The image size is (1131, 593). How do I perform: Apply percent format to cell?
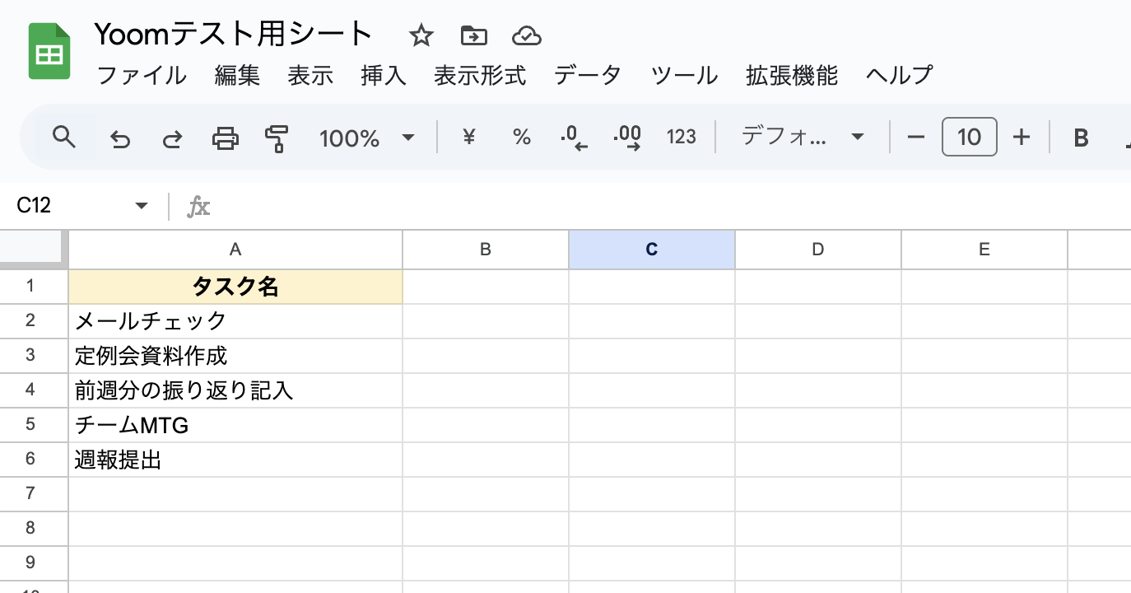click(x=521, y=137)
